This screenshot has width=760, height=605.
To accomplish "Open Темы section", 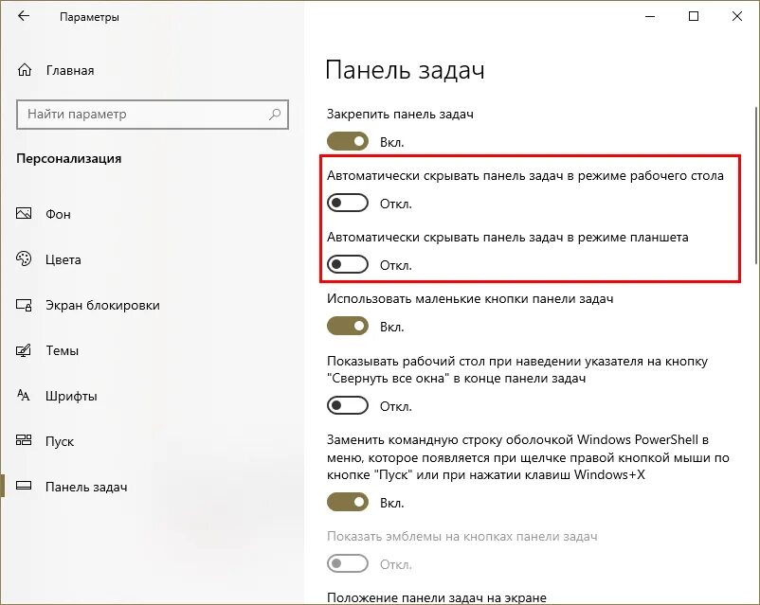I will point(62,350).
